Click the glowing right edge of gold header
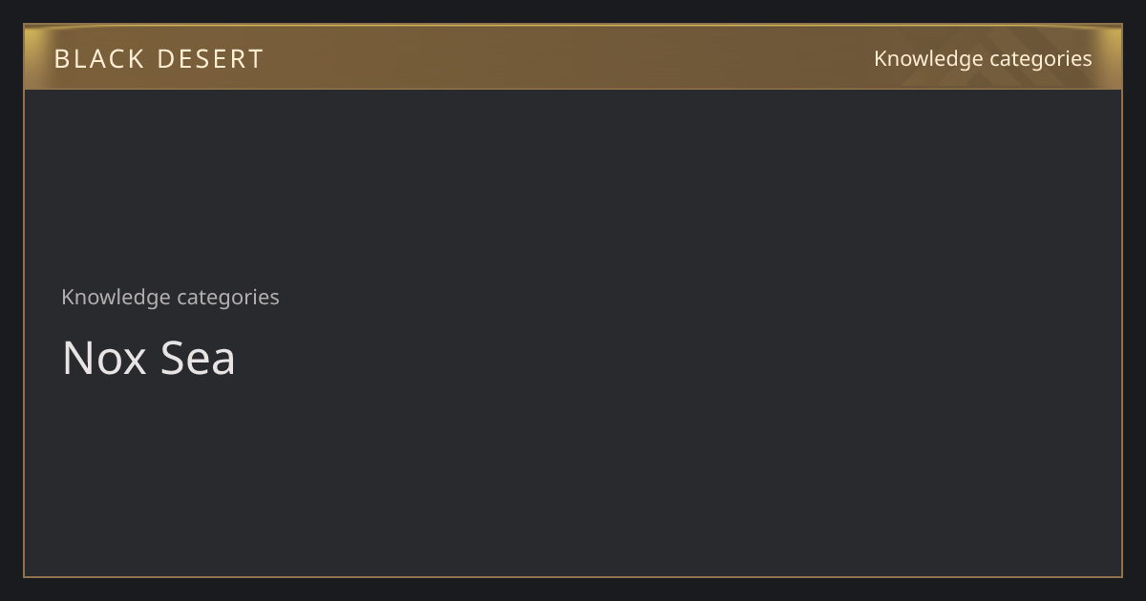Screen dimensions: 1146x601 1113,57
